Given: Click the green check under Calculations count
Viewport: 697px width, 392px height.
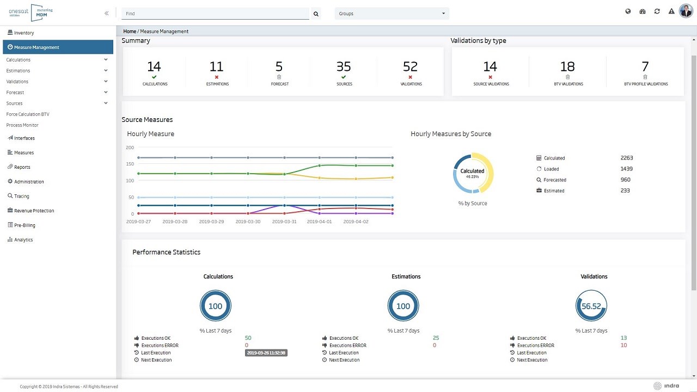Looking at the screenshot, I should 154,77.
